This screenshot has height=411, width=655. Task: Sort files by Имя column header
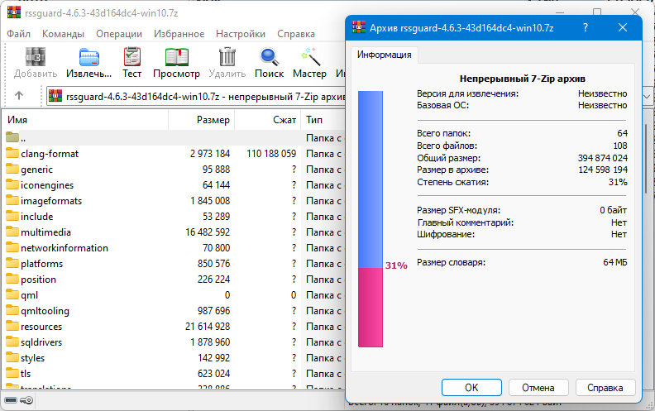pyautogui.click(x=86, y=120)
